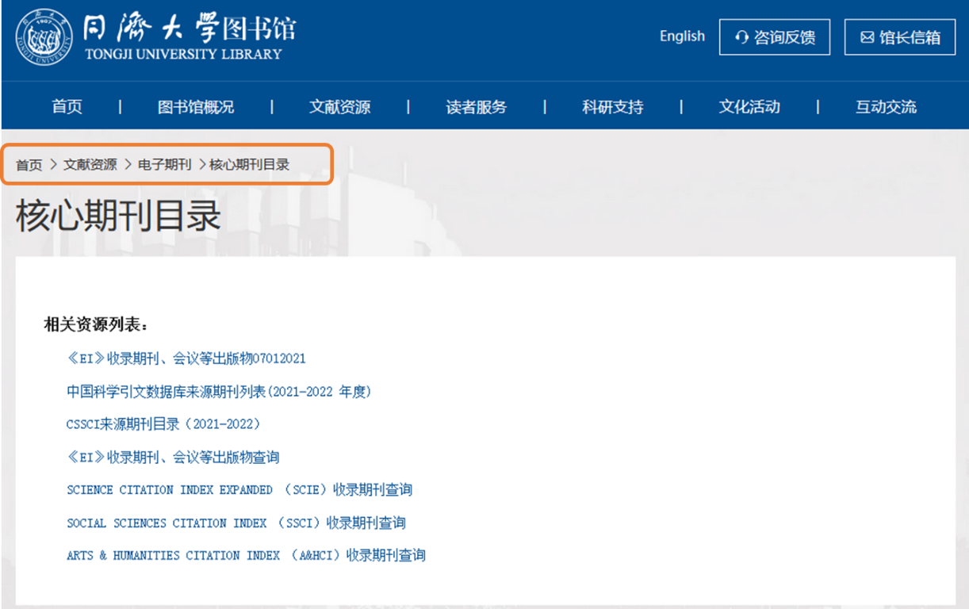
Task: Open the 互动交流 navigation item
Action: coord(886,107)
